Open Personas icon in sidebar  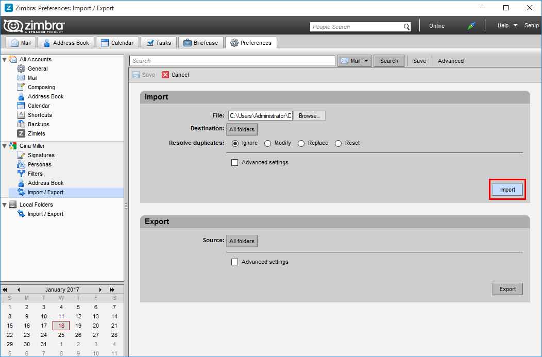tap(21, 164)
